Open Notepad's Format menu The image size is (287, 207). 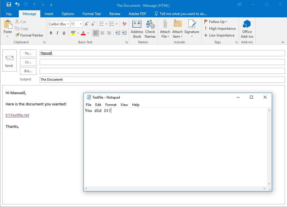point(111,105)
